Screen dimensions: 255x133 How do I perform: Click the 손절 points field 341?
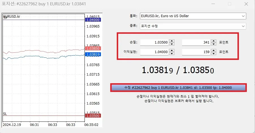coord(196,42)
